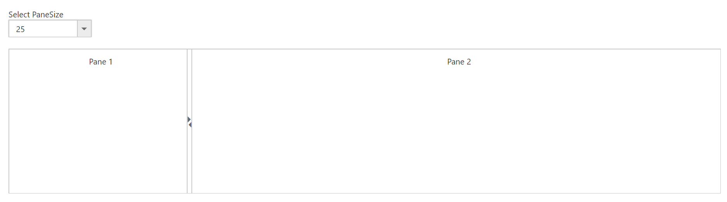
Task: Expand Pane 1 using the right arrow
Action: 189,119
